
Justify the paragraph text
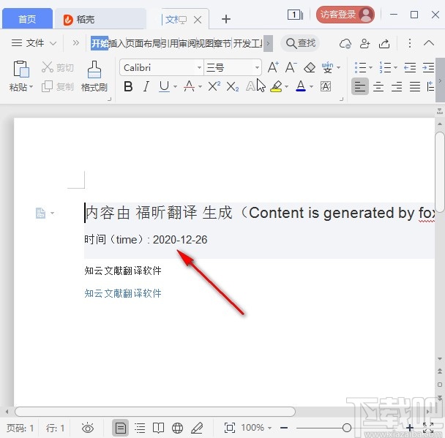click(x=415, y=86)
